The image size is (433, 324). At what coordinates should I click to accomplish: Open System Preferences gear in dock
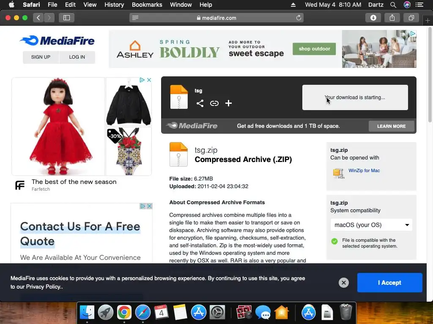click(x=217, y=313)
